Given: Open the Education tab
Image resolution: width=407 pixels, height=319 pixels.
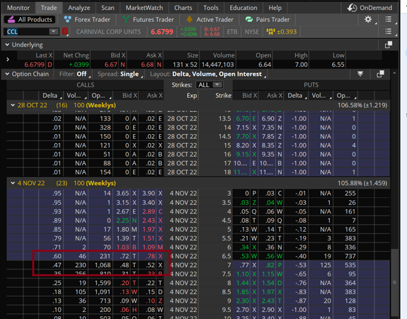Looking at the screenshot, I should pos(243,8).
